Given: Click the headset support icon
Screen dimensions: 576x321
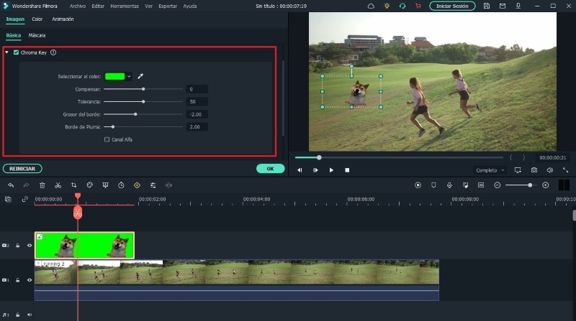Looking at the screenshot, I should (x=402, y=6).
